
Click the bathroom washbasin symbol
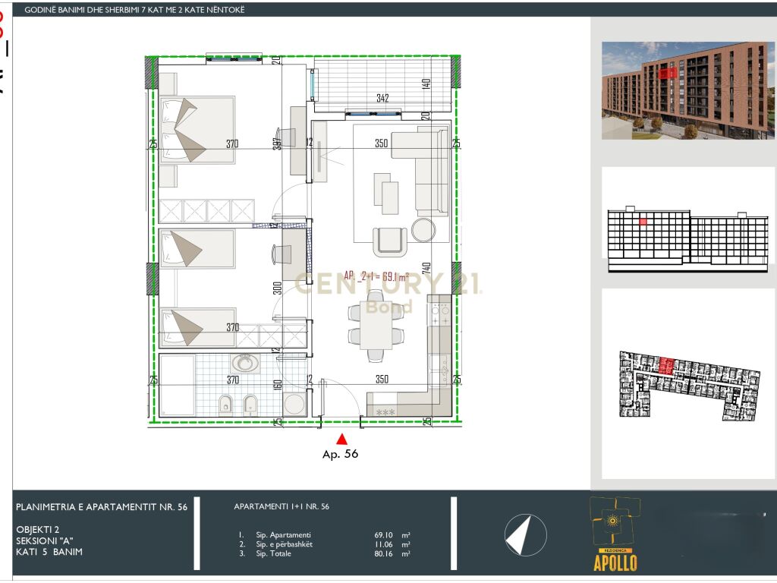pyautogui.click(x=244, y=364)
